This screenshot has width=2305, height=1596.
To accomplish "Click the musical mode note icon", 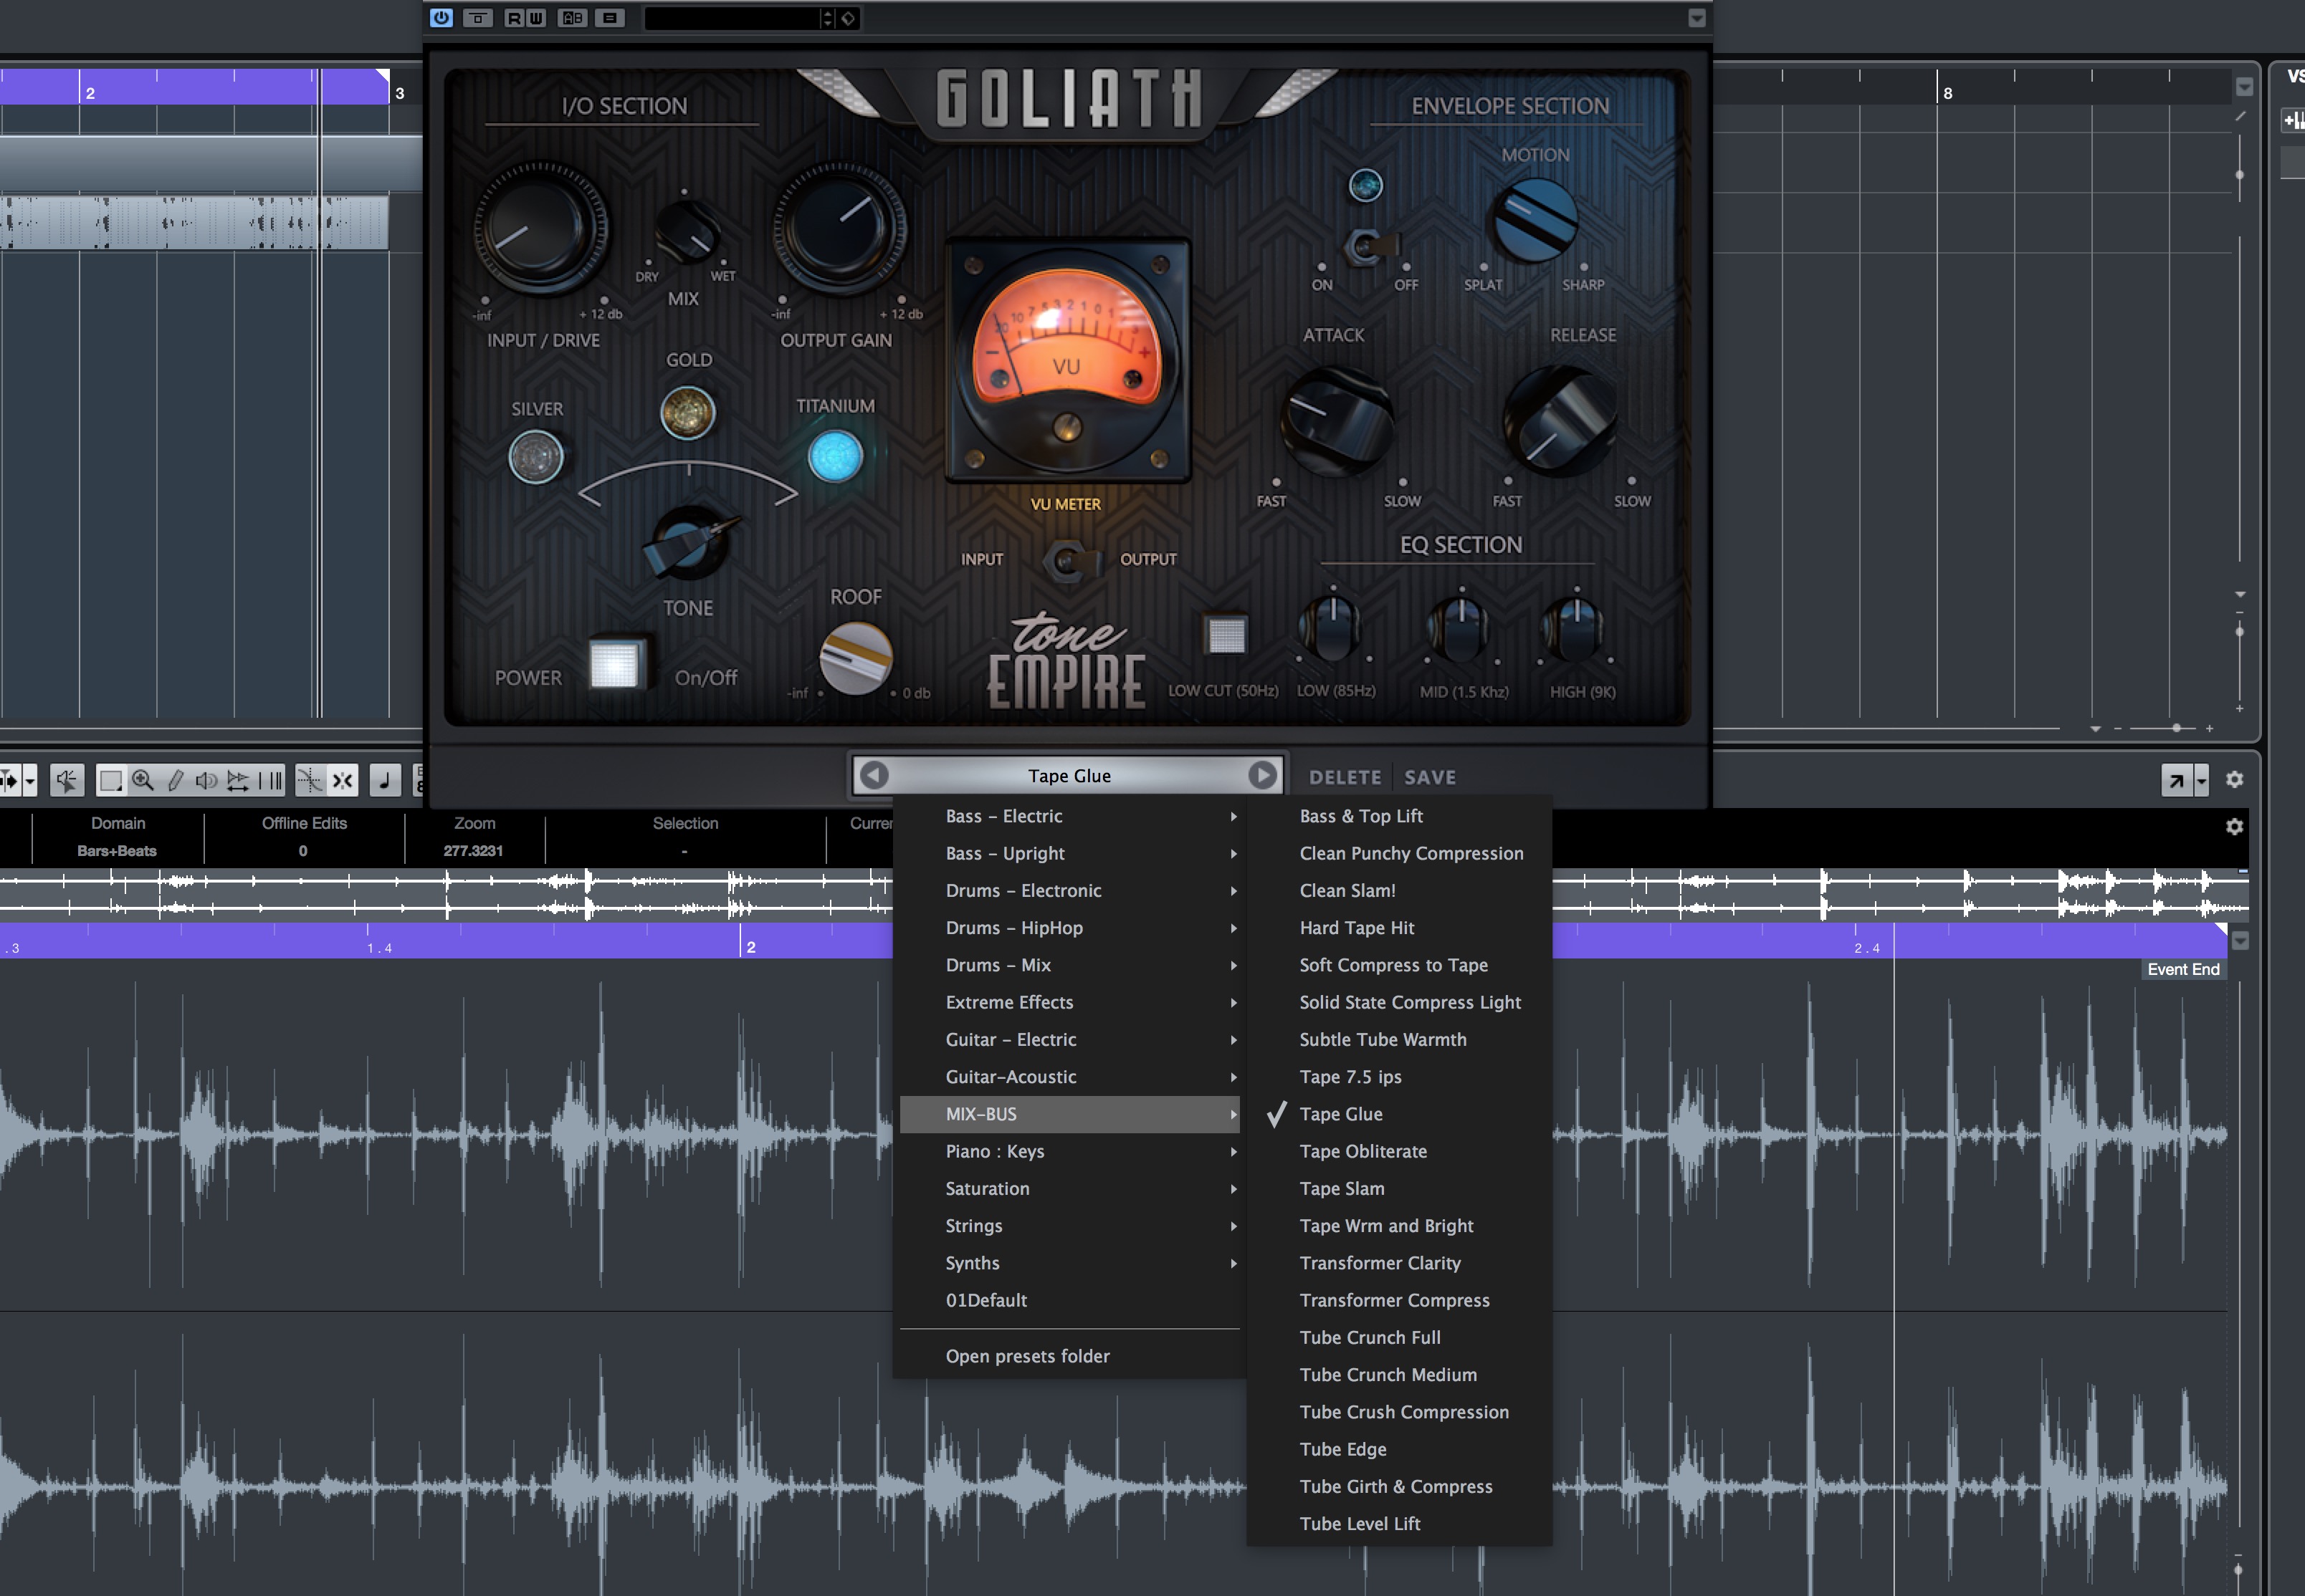I will point(385,780).
